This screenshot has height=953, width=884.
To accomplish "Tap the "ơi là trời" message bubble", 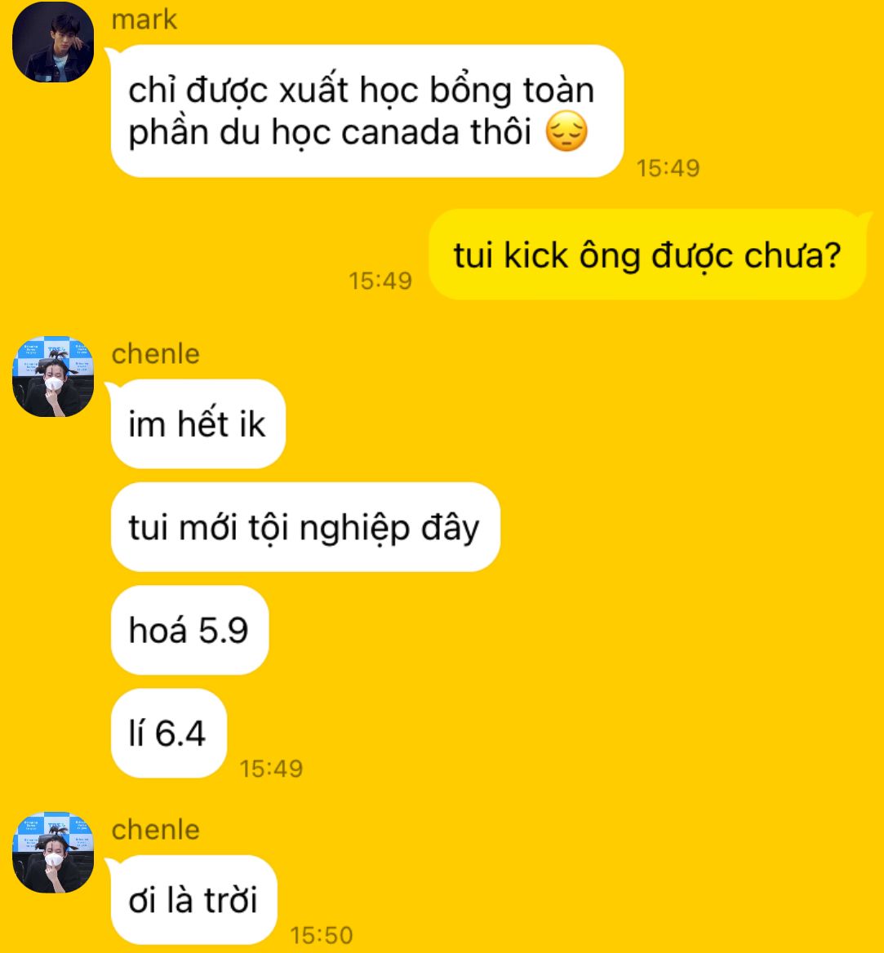I will (x=194, y=899).
